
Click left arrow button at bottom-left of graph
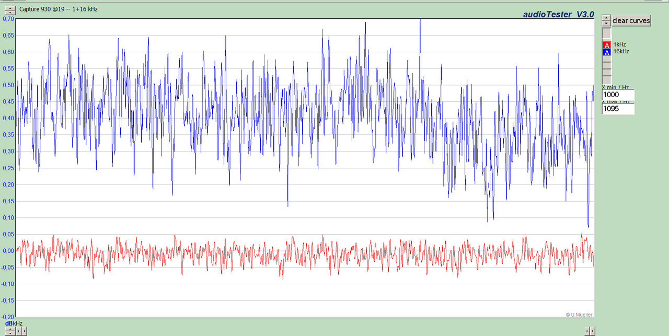(x=19, y=331)
